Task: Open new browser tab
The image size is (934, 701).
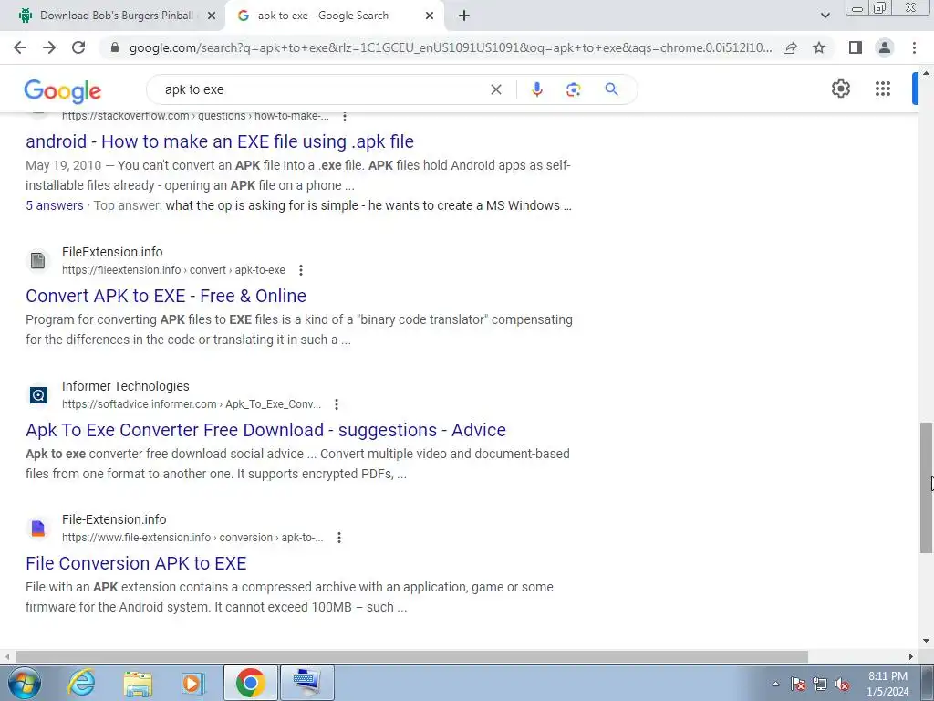Action: pos(464,16)
